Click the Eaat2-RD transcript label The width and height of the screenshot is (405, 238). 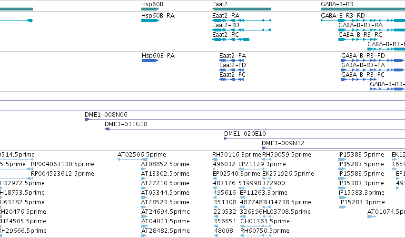[x=226, y=25]
